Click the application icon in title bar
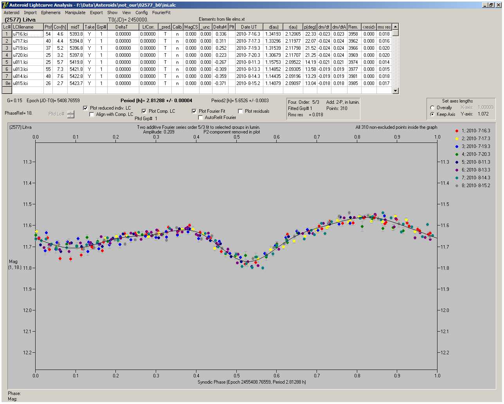The width and height of the screenshot is (504, 404). 5,5
